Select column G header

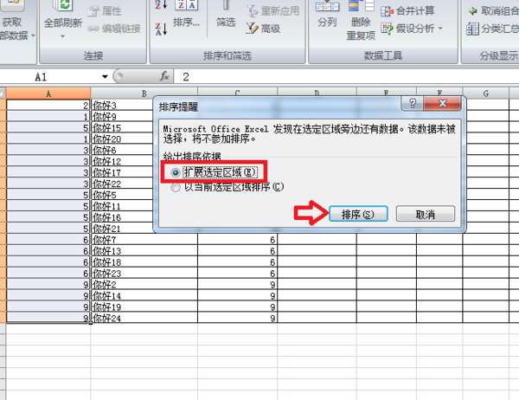click(485, 94)
